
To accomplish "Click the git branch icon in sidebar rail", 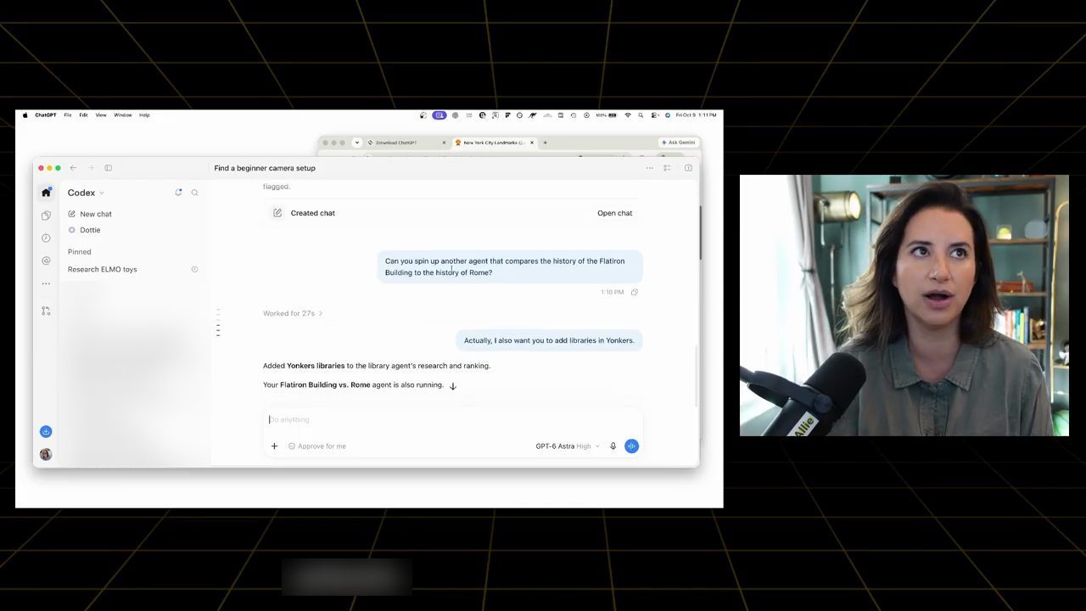I will click(x=46, y=311).
